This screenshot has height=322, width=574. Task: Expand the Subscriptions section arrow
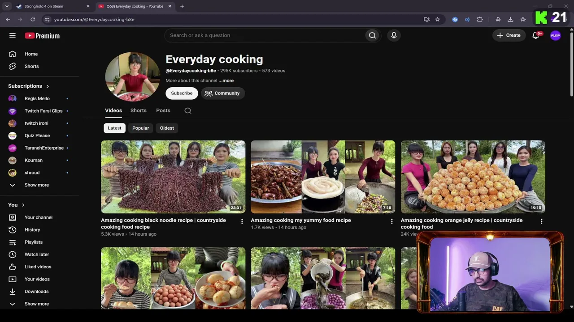[x=48, y=86]
